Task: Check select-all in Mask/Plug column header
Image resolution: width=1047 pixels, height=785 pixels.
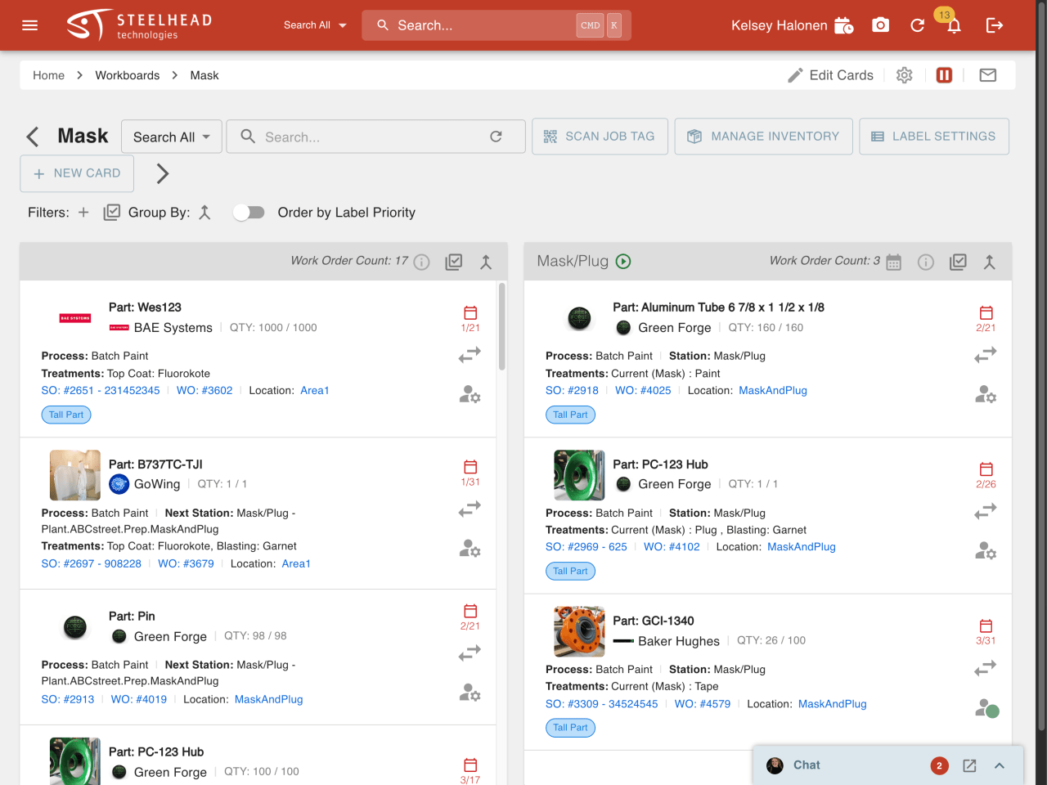Action: (958, 262)
